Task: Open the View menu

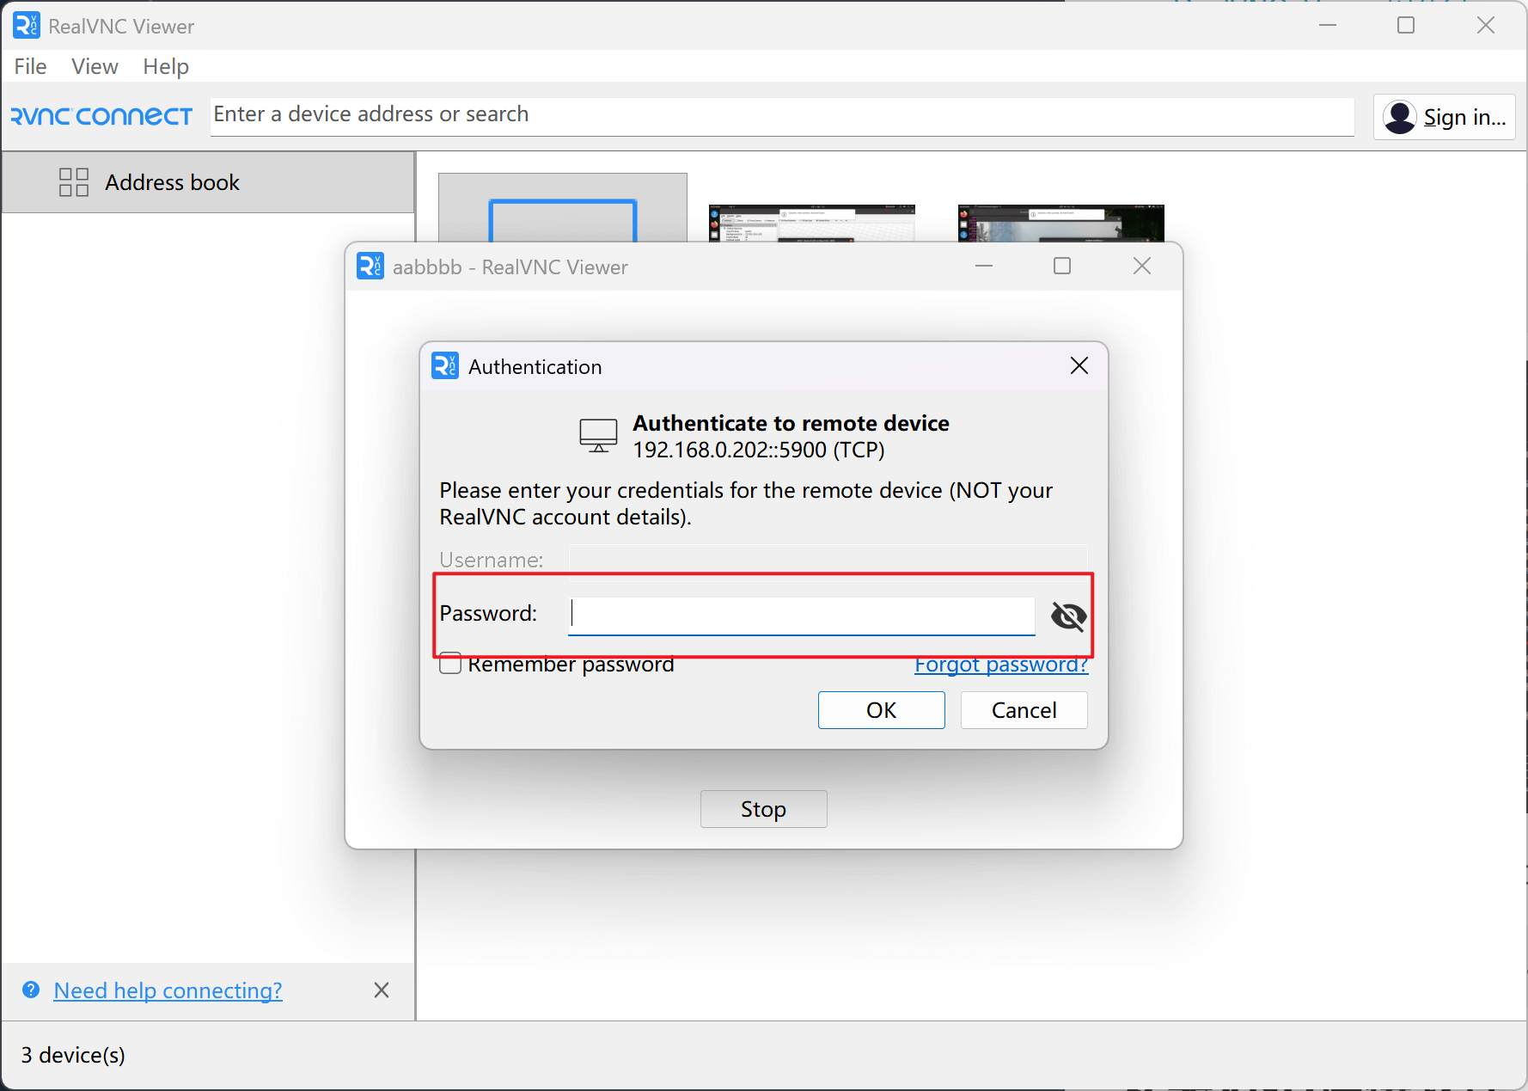Action: [x=95, y=66]
